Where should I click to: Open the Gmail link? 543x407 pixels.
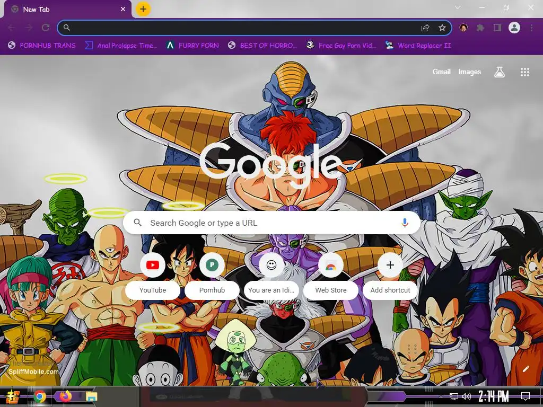[x=441, y=72]
